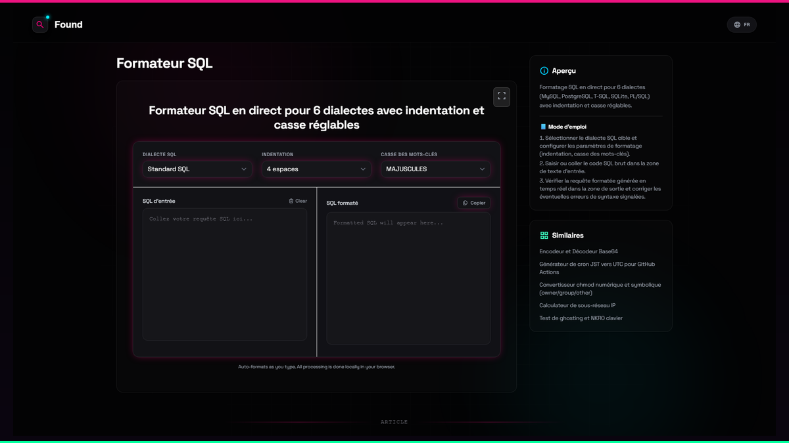
Task: Click the 'Auto-formats as you type' note
Action: (316, 367)
